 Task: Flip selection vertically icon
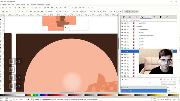[26, 12]
